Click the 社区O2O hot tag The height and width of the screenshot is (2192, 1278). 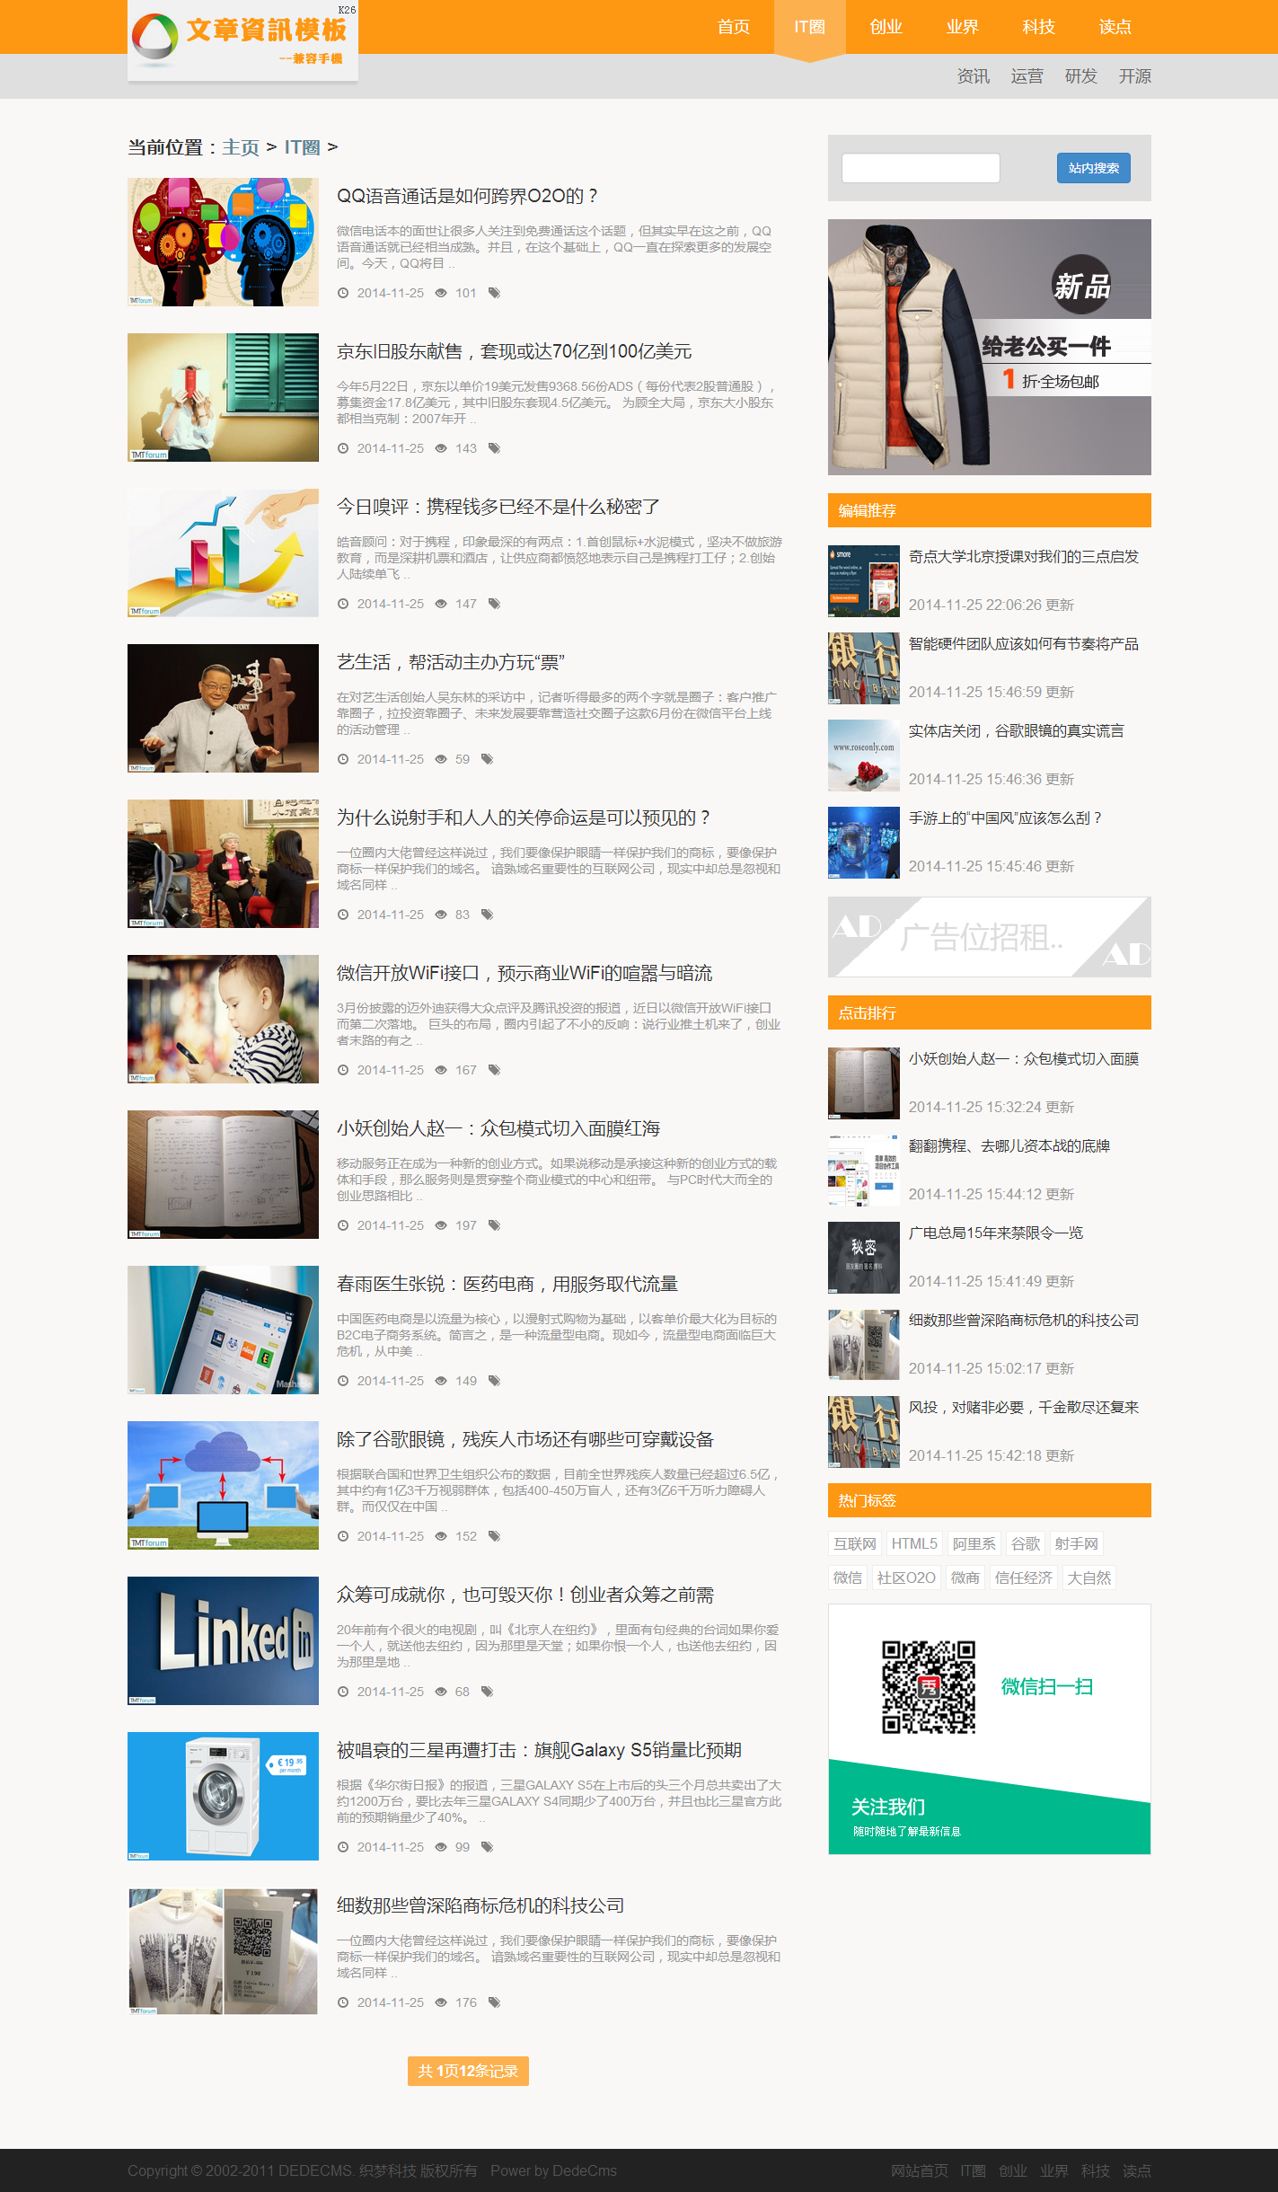point(906,1578)
